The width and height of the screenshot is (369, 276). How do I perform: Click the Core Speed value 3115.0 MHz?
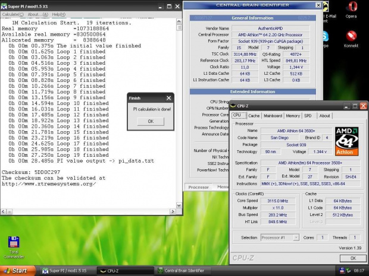pos(278,201)
